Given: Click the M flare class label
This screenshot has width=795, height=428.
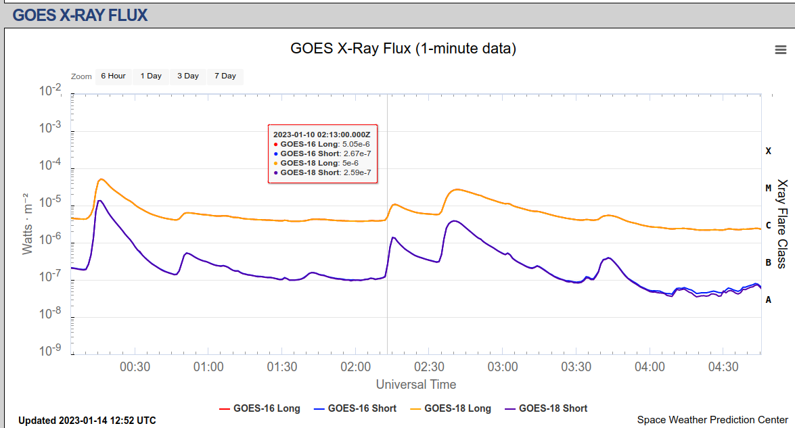Looking at the screenshot, I should click(x=768, y=188).
